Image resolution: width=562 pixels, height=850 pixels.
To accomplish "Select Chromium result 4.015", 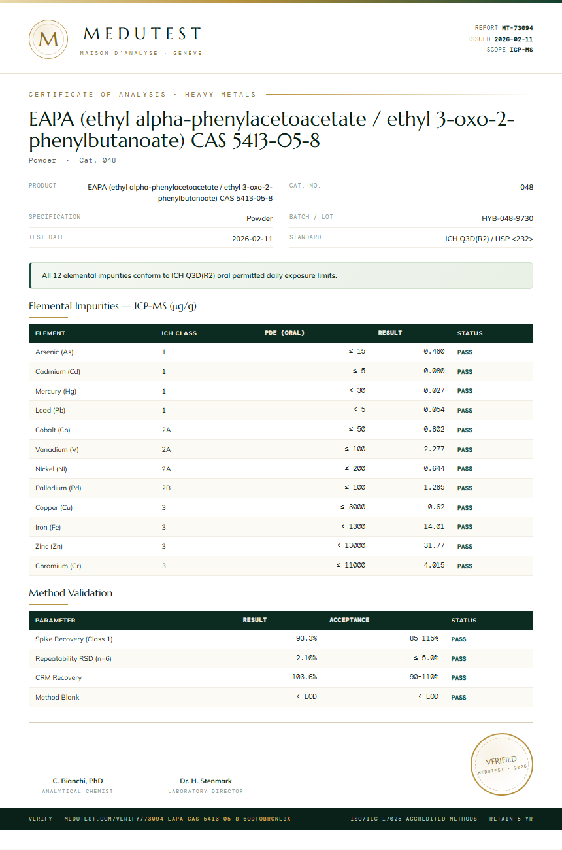I will (x=434, y=566).
